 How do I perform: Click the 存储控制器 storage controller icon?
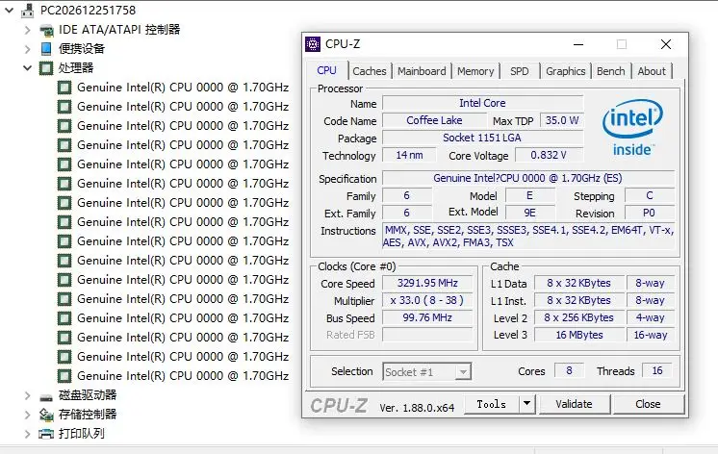pyautogui.click(x=46, y=415)
